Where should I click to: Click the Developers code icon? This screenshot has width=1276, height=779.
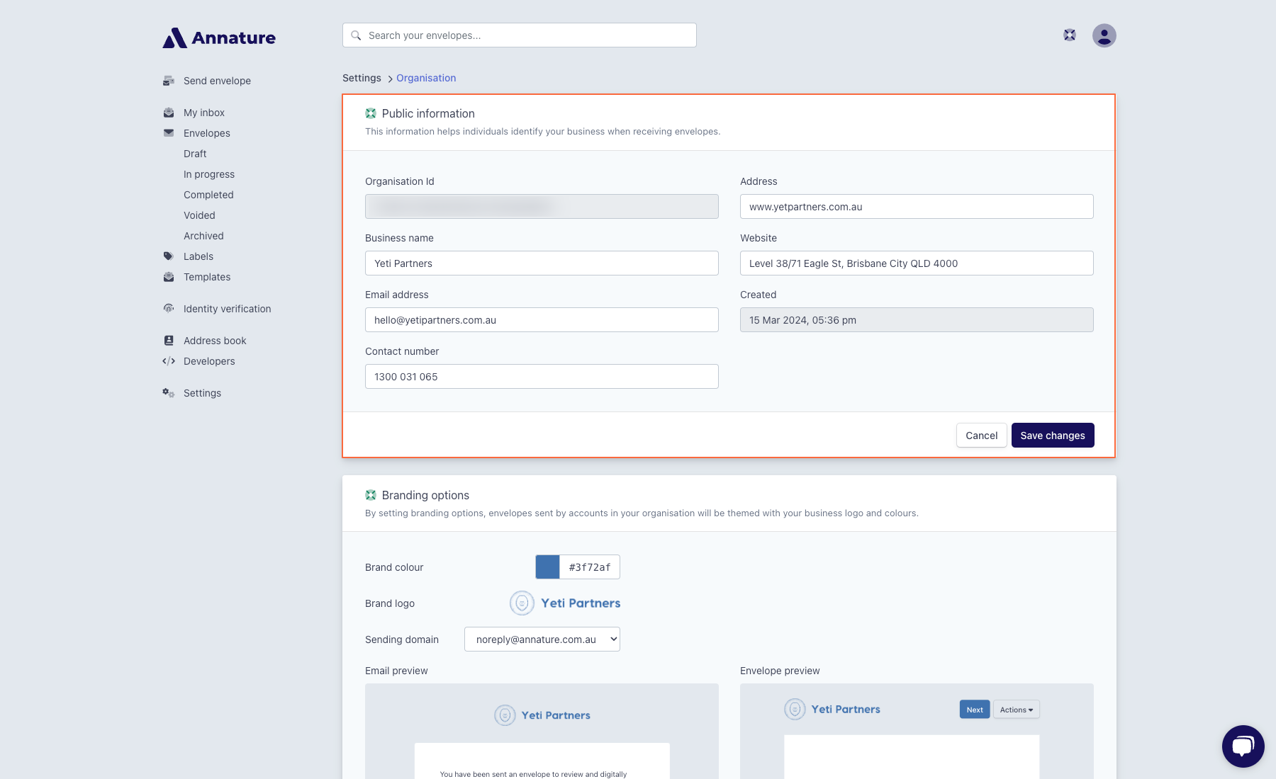169,361
